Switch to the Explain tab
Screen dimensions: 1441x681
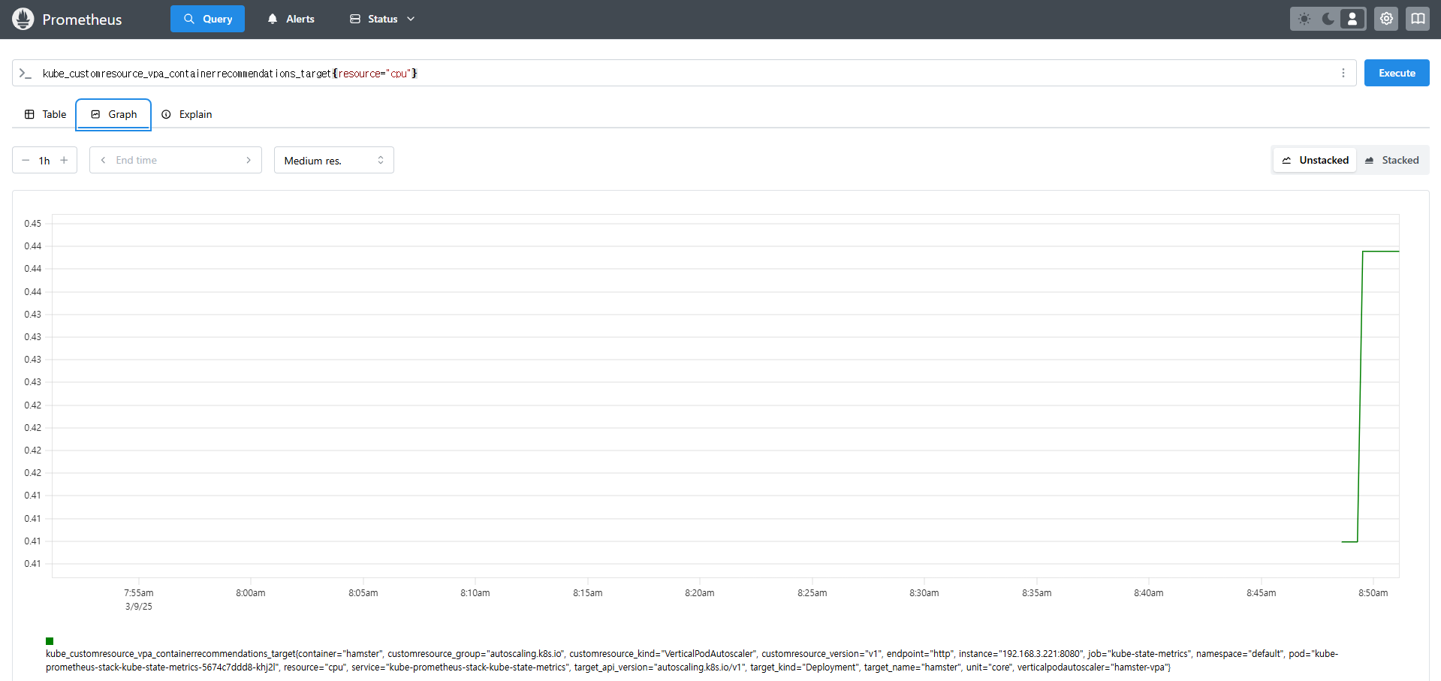[187, 114]
